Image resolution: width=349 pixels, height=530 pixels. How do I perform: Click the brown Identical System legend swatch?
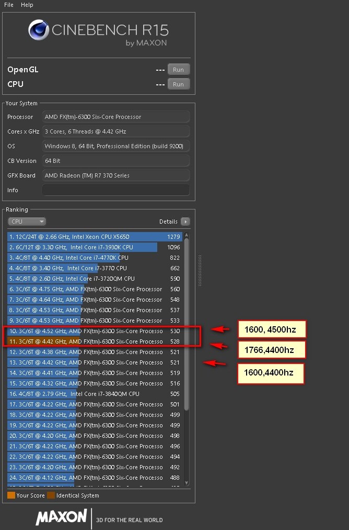pyautogui.click(x=51, y=495)
